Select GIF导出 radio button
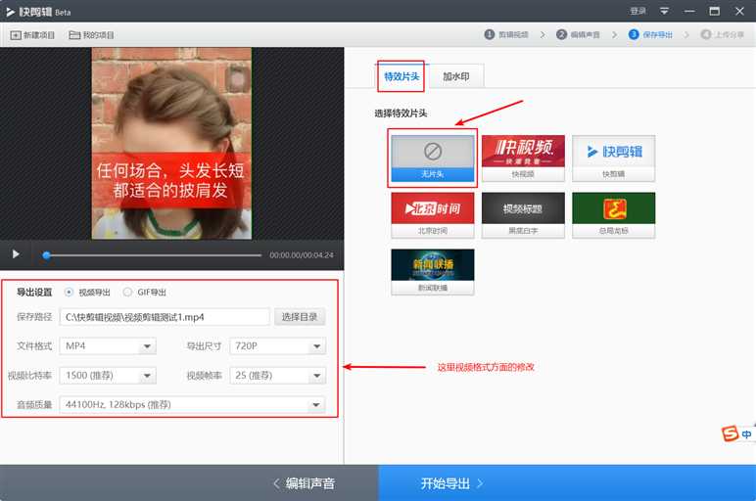Screen dimensions: 756x501 (127, 292)
